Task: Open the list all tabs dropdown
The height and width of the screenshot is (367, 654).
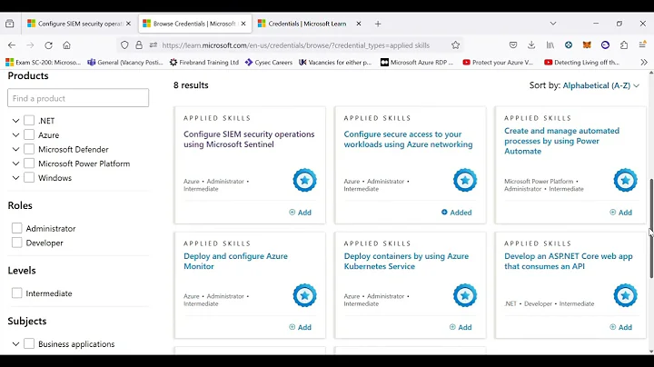Action: (553, 24)
